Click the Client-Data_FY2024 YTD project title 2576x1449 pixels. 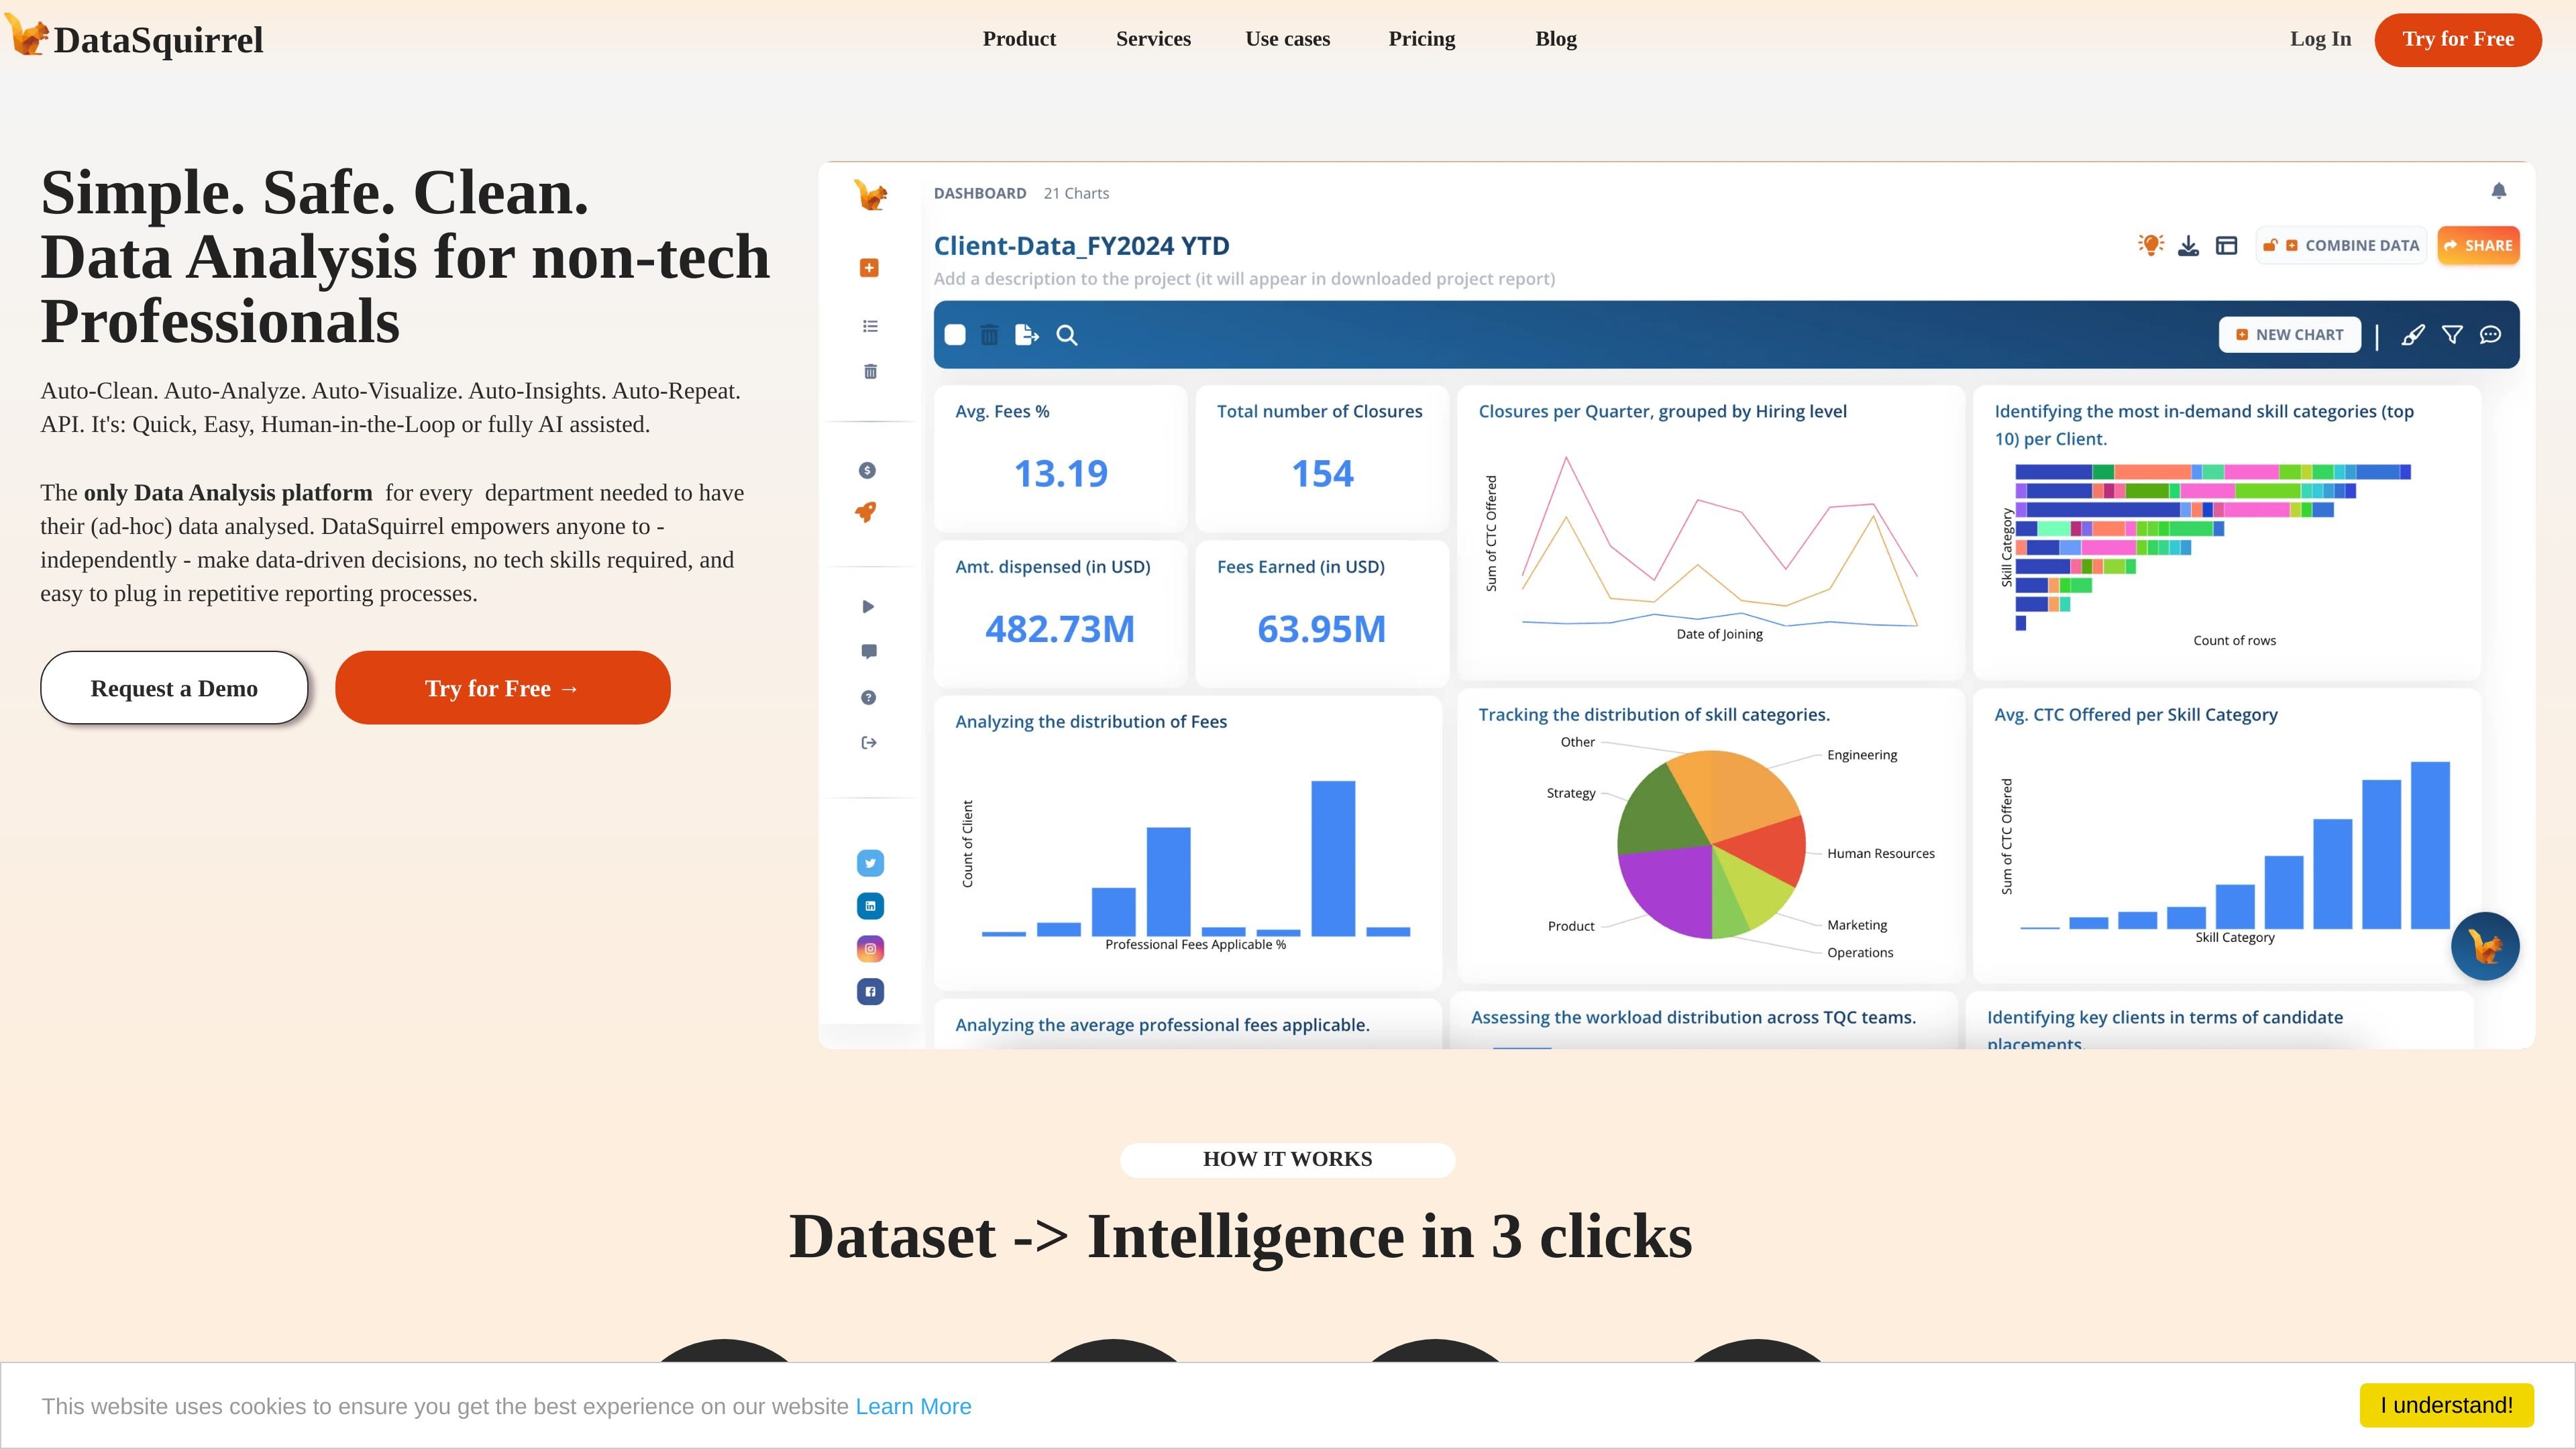tap(1081, 246)
